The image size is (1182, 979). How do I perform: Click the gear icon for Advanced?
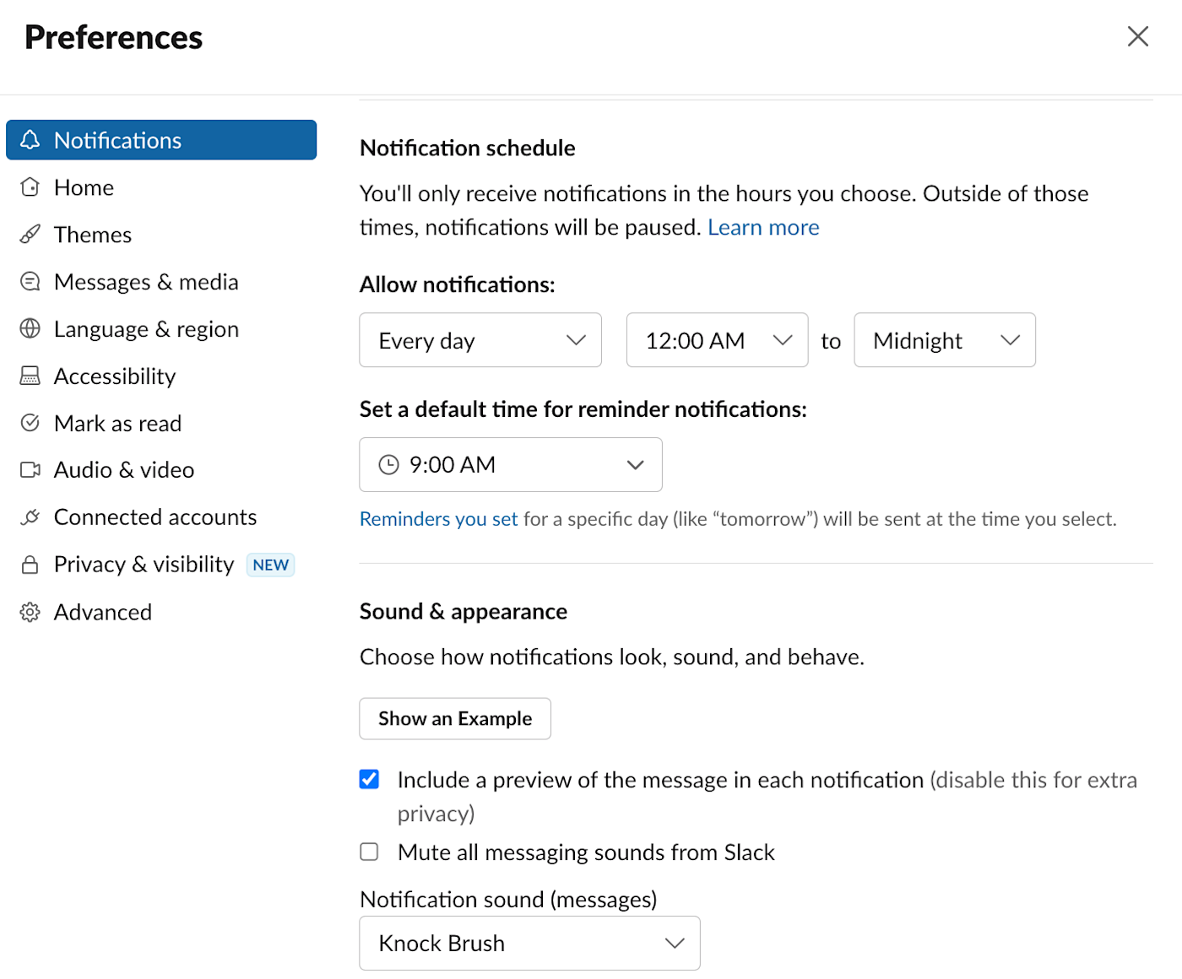point(30,613)
